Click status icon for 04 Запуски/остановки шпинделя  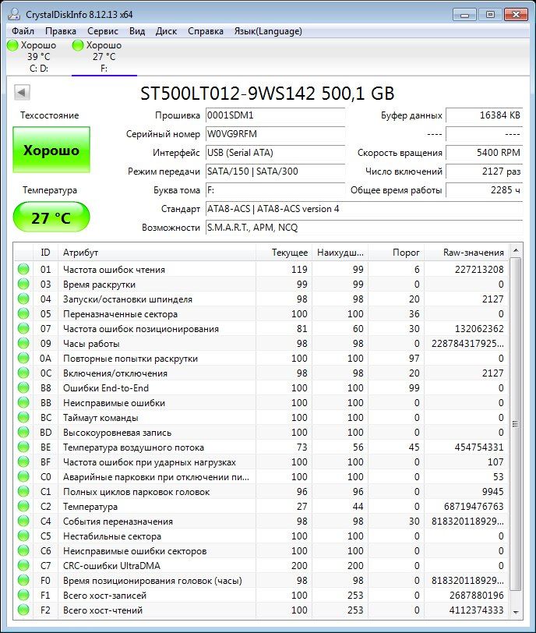click(x=23, y=299)
